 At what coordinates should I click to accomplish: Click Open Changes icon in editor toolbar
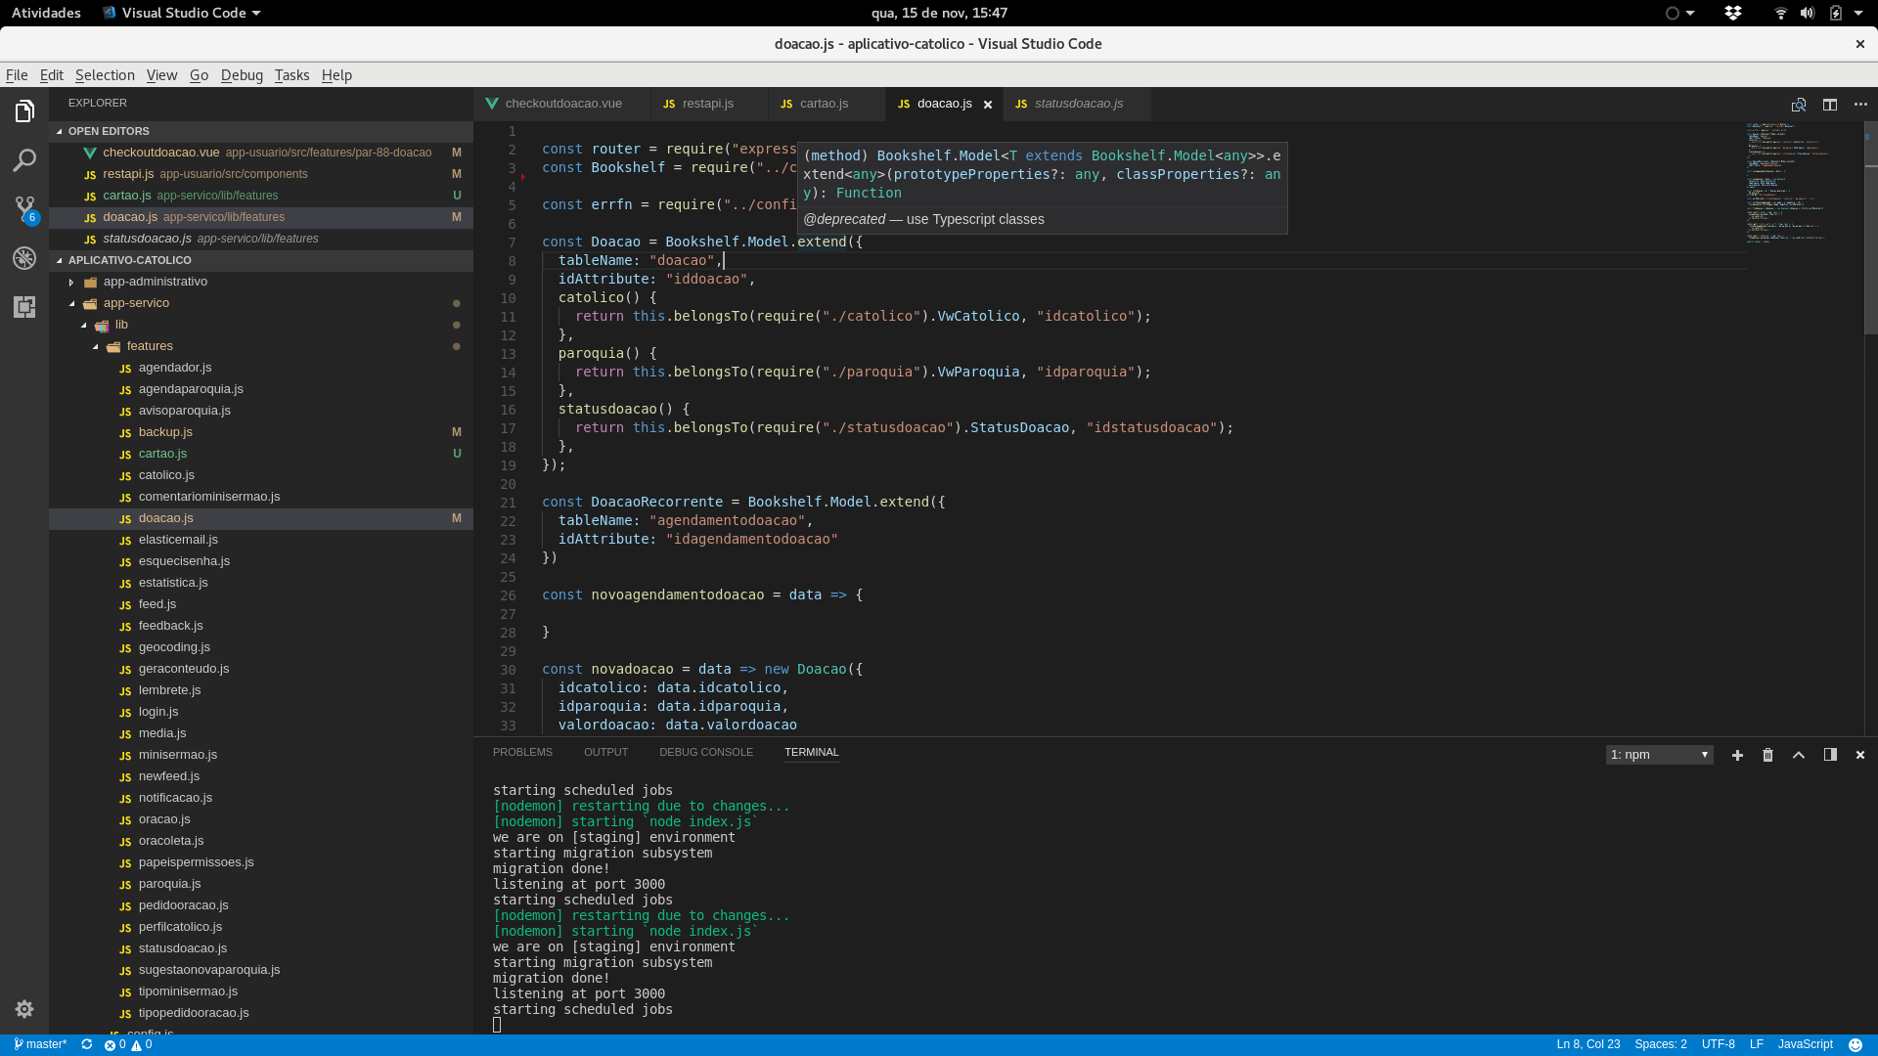[1798, 105]
